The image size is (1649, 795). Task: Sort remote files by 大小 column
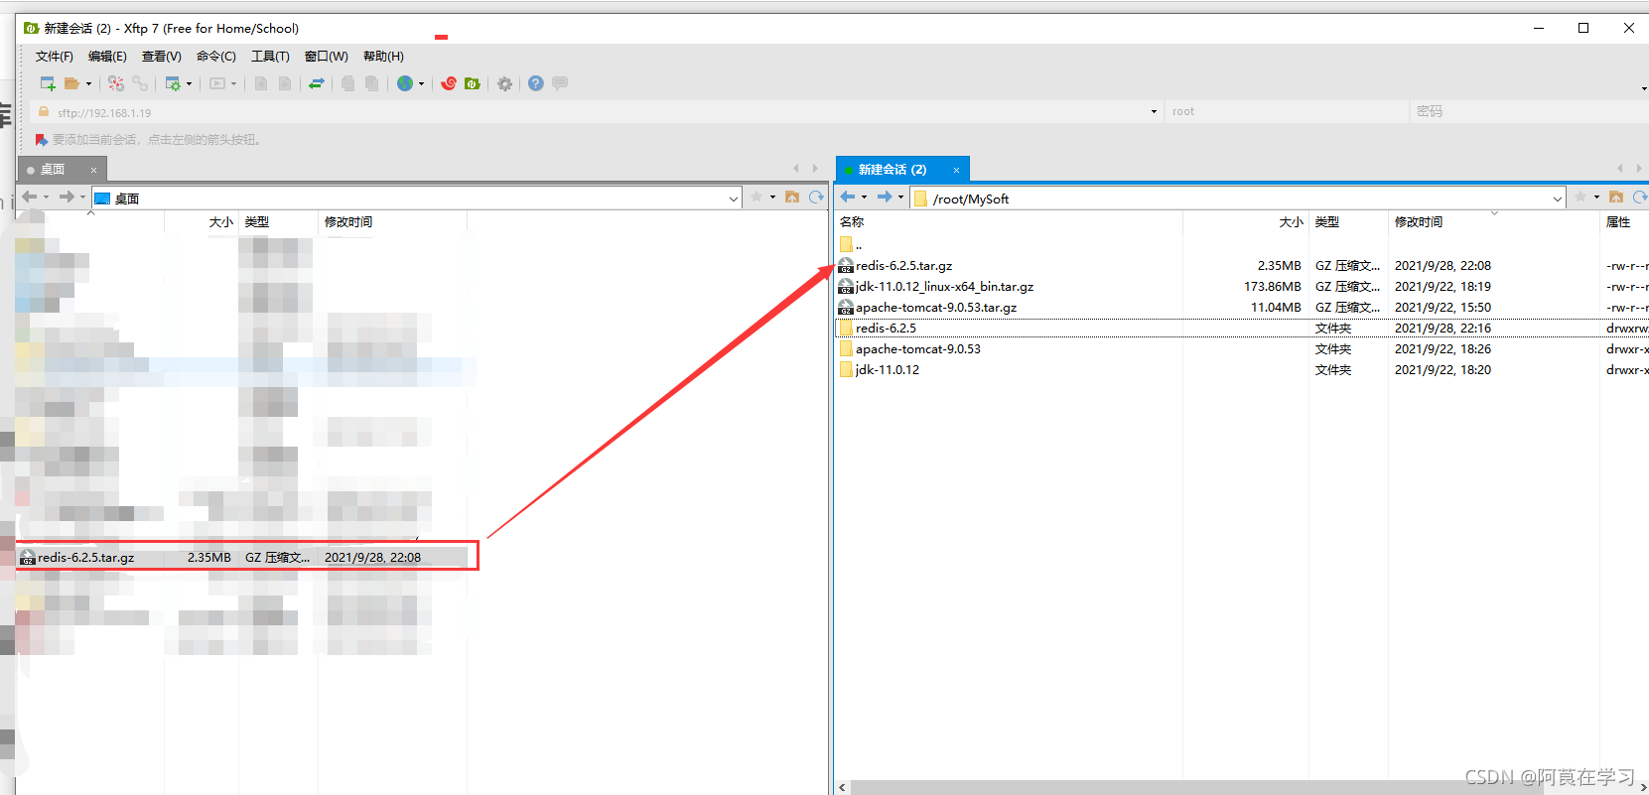pos(1291,222)
